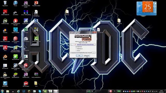Viewport: 166px width, 93px height.
Task: Select the Avira Control Center icon
Action: click(x=5, y=39)
